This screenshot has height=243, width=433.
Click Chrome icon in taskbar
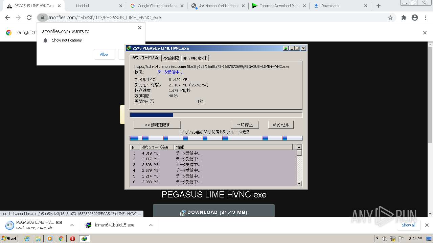[x=61, y=239]
